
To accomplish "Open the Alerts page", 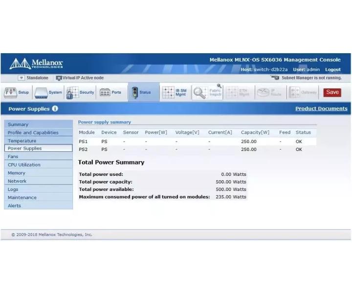I will (39, 206).
